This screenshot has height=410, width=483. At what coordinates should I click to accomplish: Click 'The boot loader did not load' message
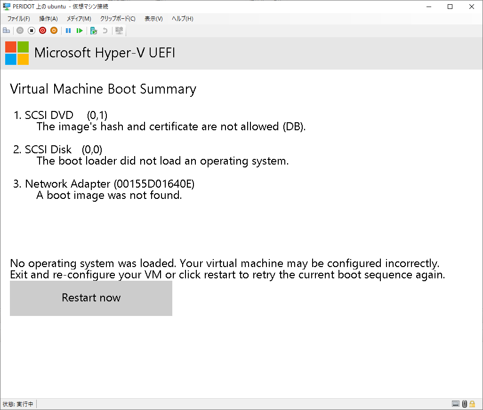click(x=162, y=161)
